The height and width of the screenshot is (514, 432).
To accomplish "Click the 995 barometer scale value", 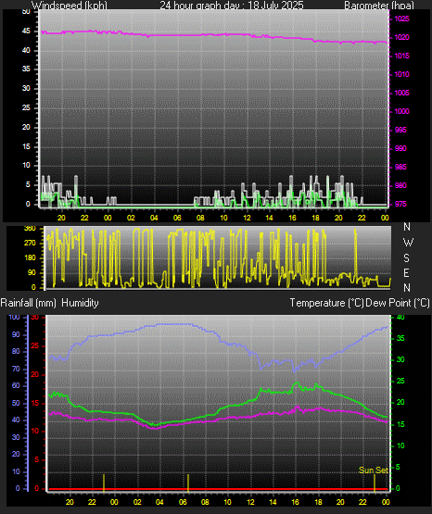I will (x=400, y=130).
